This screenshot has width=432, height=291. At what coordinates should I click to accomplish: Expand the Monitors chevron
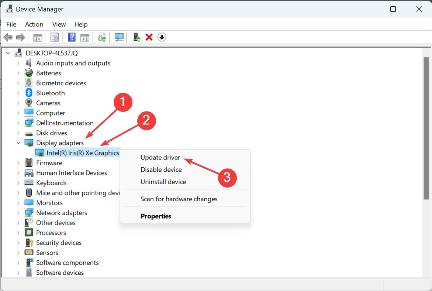tap(18, 203)
